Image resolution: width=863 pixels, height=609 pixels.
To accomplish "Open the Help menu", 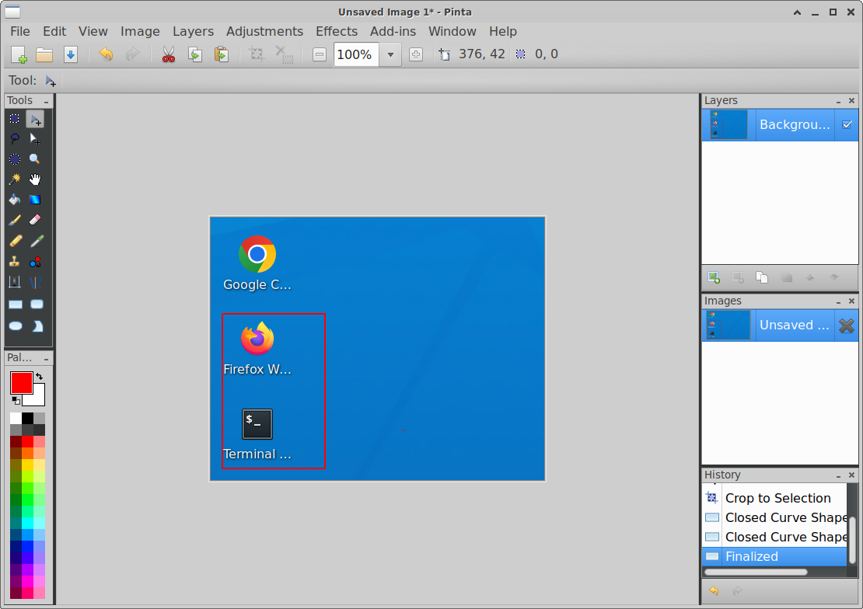I will [x=502, y=31].
